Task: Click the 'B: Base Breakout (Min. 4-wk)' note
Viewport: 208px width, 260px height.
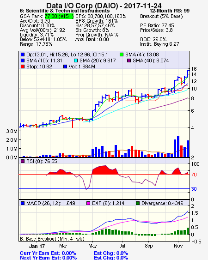Action: tap(52, 239)
